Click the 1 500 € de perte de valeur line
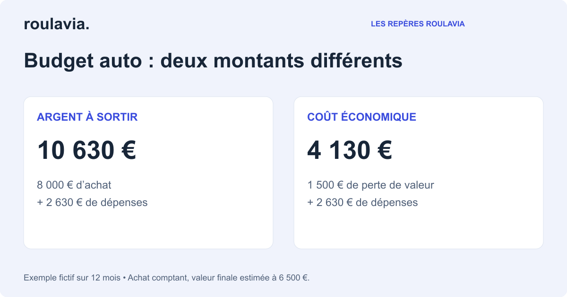The width and height of the screenshot is (567, 297). [370, 185]
